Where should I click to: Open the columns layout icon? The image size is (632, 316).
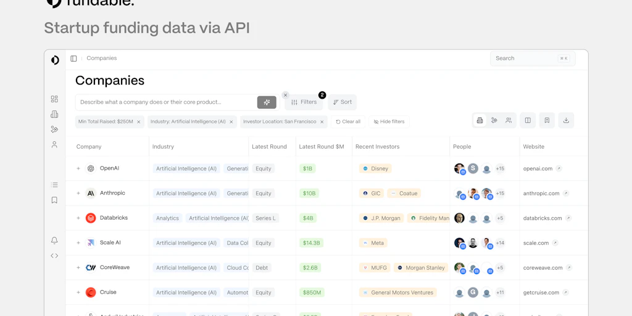tap(528, 120)
